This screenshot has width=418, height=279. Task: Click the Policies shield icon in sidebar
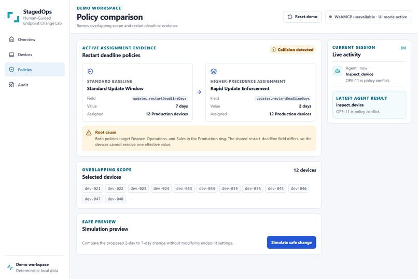11,70
